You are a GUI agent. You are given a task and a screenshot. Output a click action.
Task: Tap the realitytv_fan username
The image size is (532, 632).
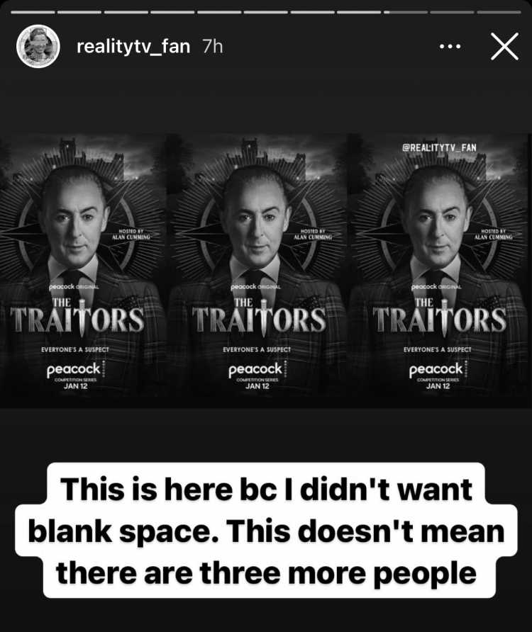click(133, 46)
